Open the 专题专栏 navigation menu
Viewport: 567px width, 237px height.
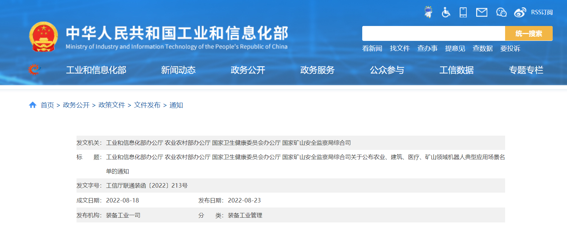pyautogui.click(x=526, y=70)
